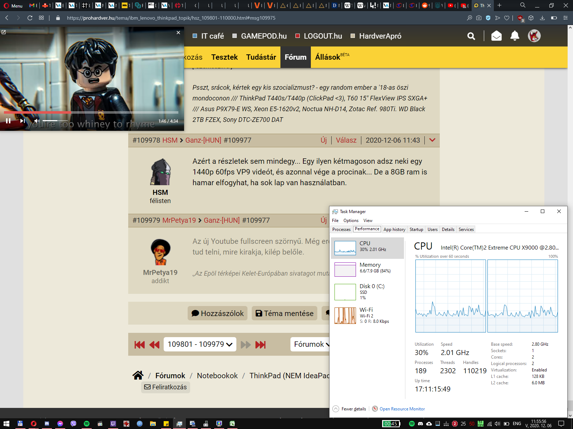573x429 pixels.
Task: Open Notebookok breadcrumb link
Action: pos(217,376)
